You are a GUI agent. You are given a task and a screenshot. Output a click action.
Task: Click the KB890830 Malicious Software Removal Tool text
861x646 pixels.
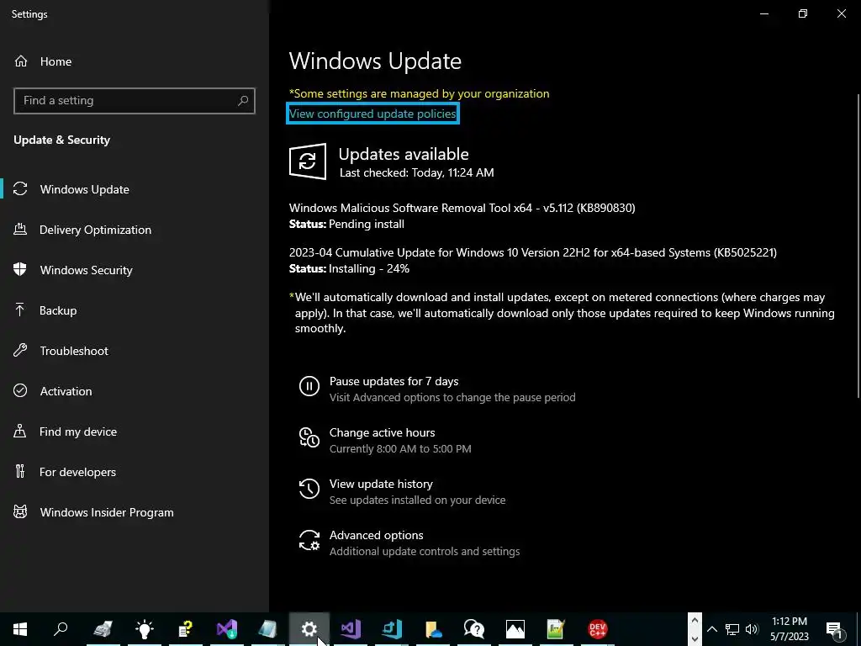pyautogui.click(x=462, y=208)
